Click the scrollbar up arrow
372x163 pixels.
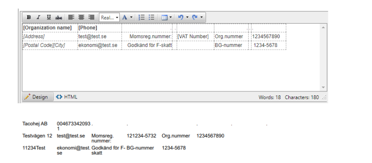pyautogui.click(x=323, y=28)
